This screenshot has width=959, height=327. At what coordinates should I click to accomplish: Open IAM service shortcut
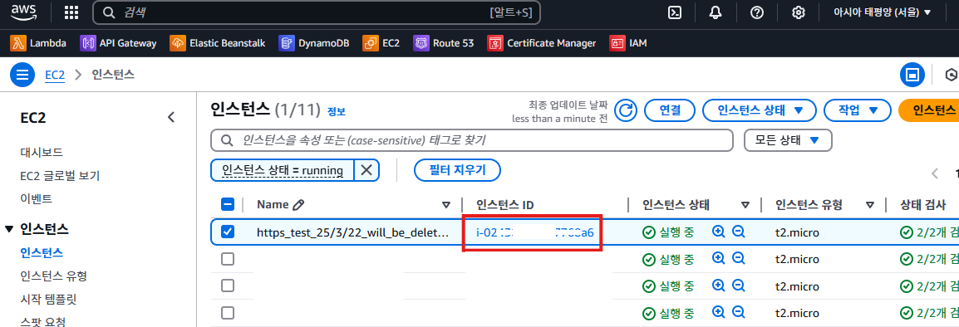(628, 43)
